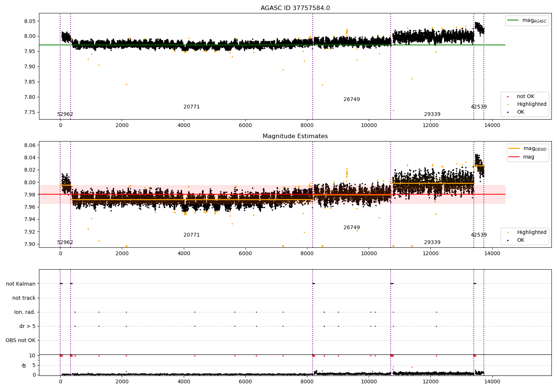
Task: Click the 7.80 y-tick in top plot
Action: click(30, 97)
